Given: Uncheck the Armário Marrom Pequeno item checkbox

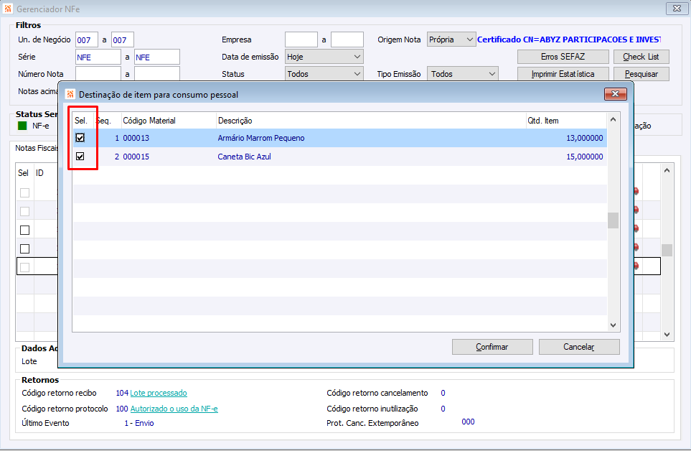Looking at the screenshot, I should (80, 138).
